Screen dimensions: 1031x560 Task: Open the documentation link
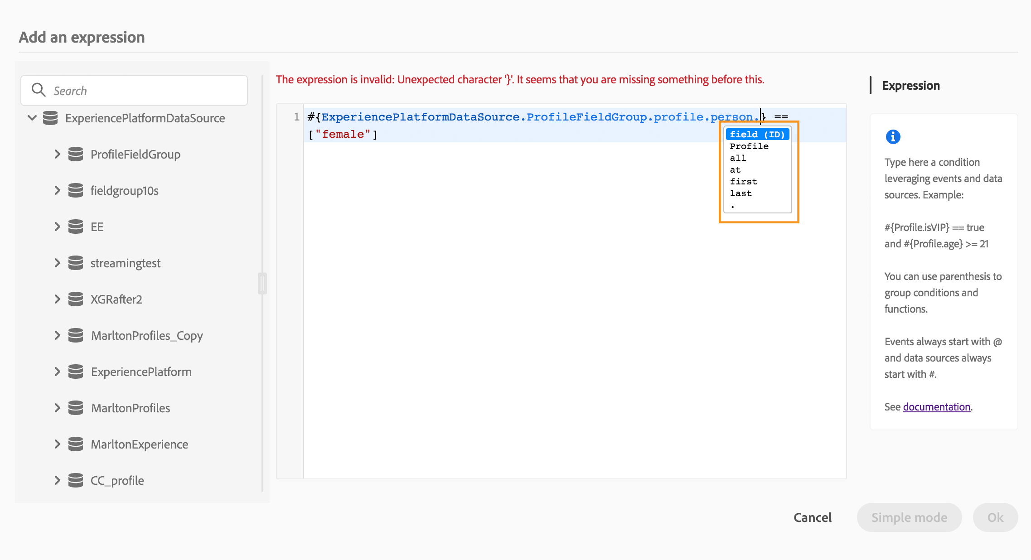coord(936,407)
